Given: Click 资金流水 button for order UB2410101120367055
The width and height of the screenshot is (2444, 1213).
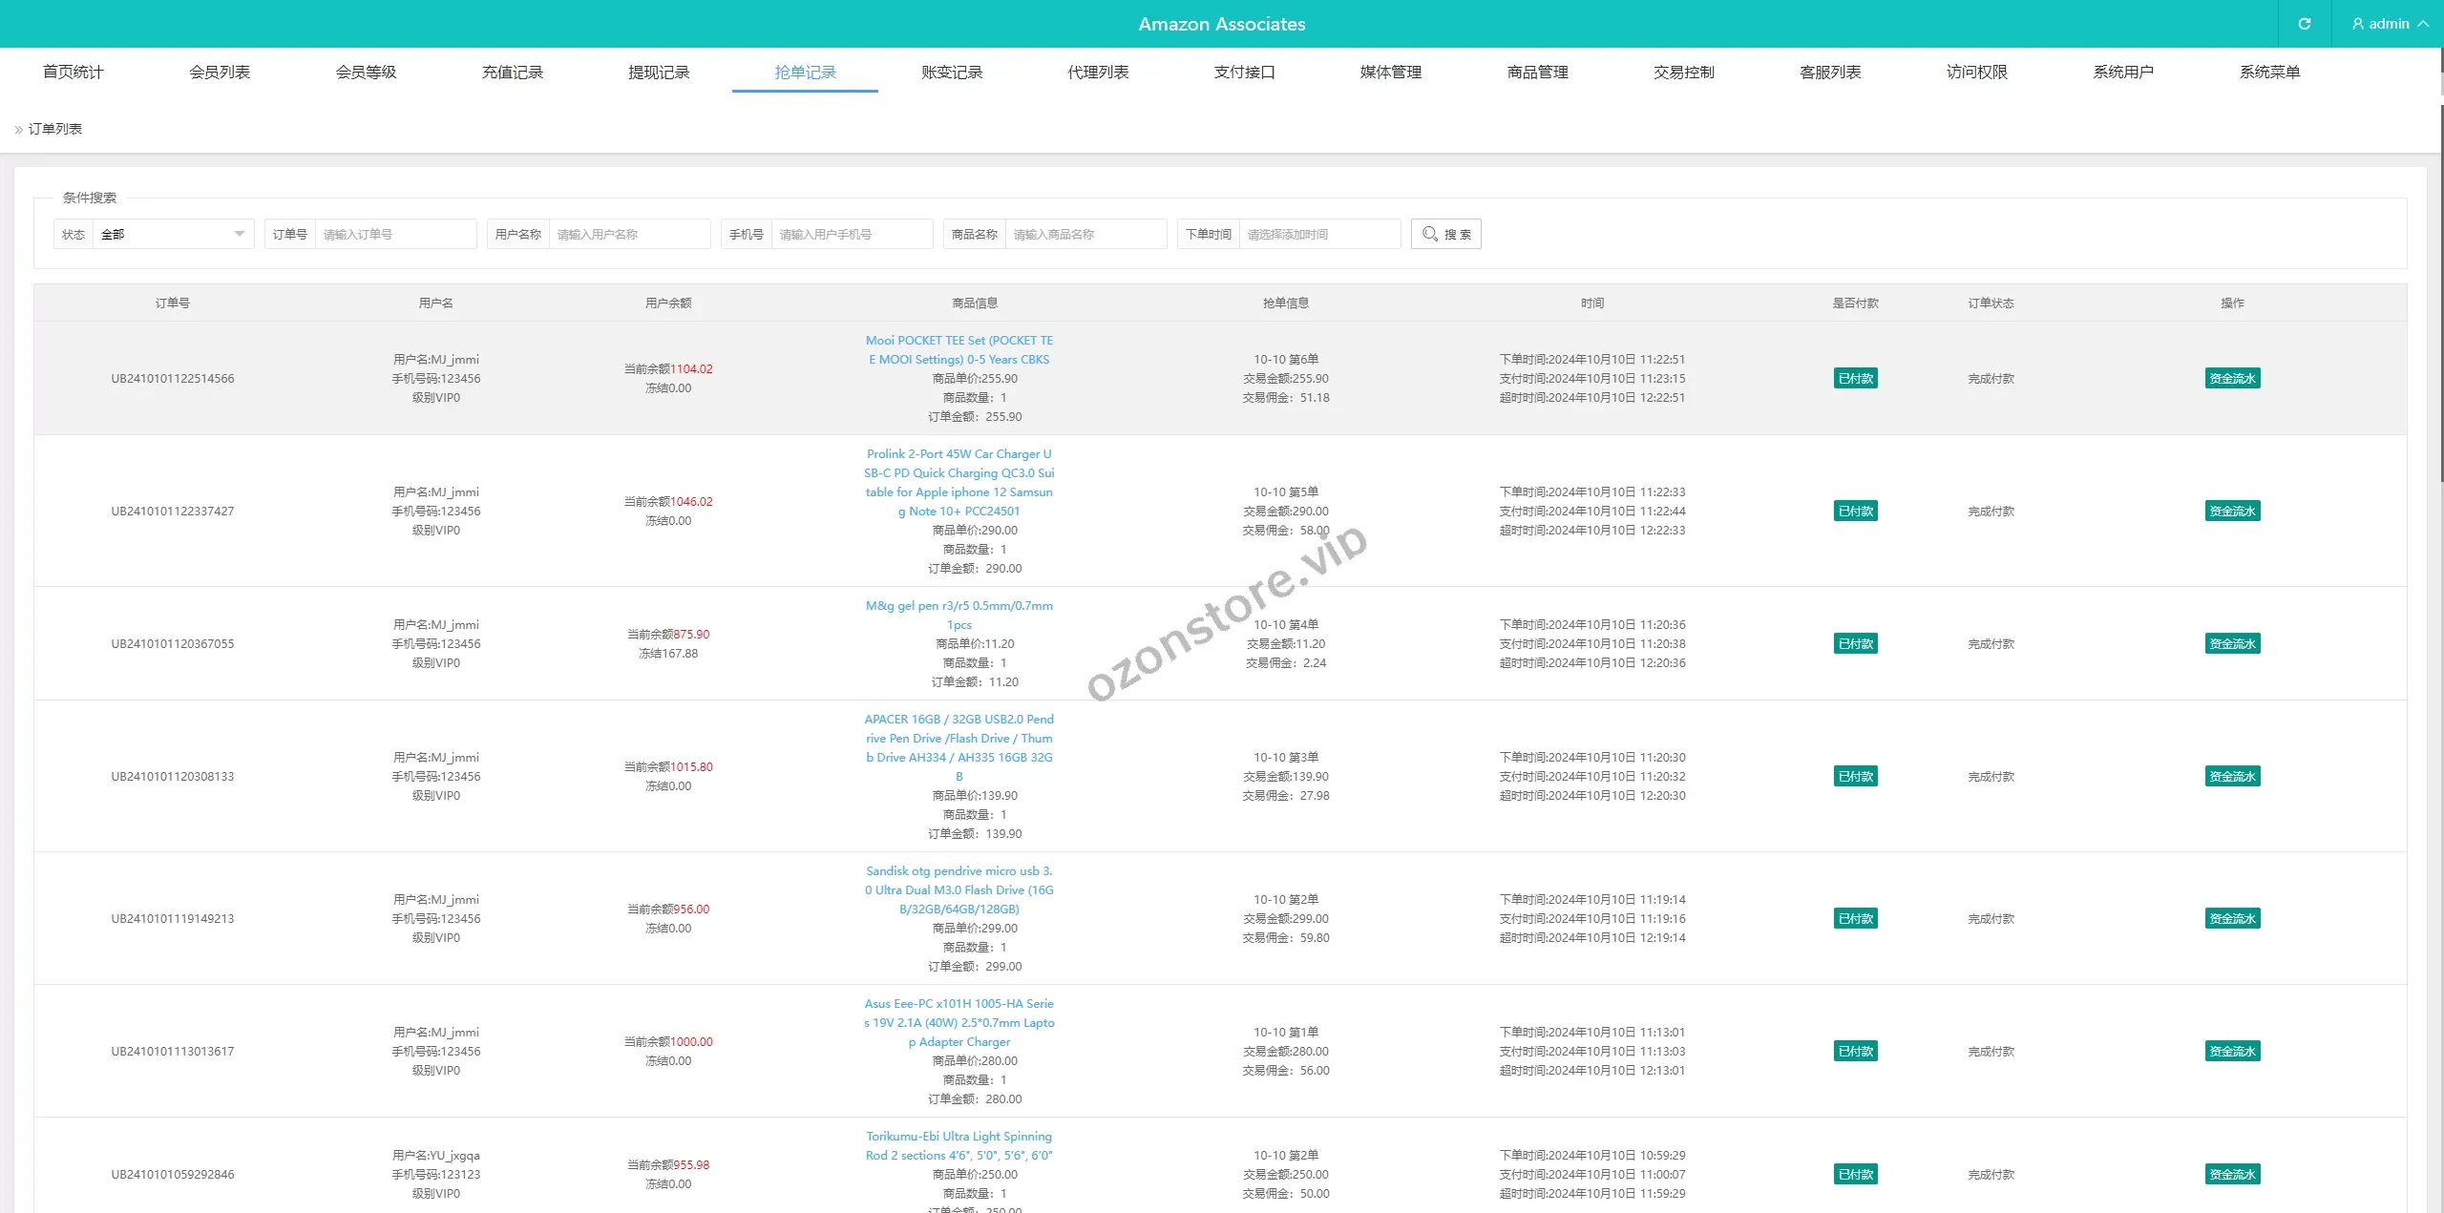Looking at the screenshot, I should click(2232, 643).
